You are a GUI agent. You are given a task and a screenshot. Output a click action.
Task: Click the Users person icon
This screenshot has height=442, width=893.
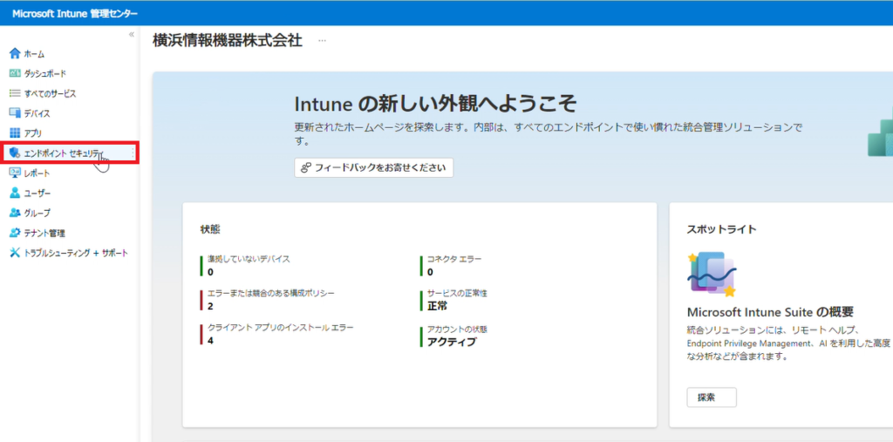click(15, 193)
